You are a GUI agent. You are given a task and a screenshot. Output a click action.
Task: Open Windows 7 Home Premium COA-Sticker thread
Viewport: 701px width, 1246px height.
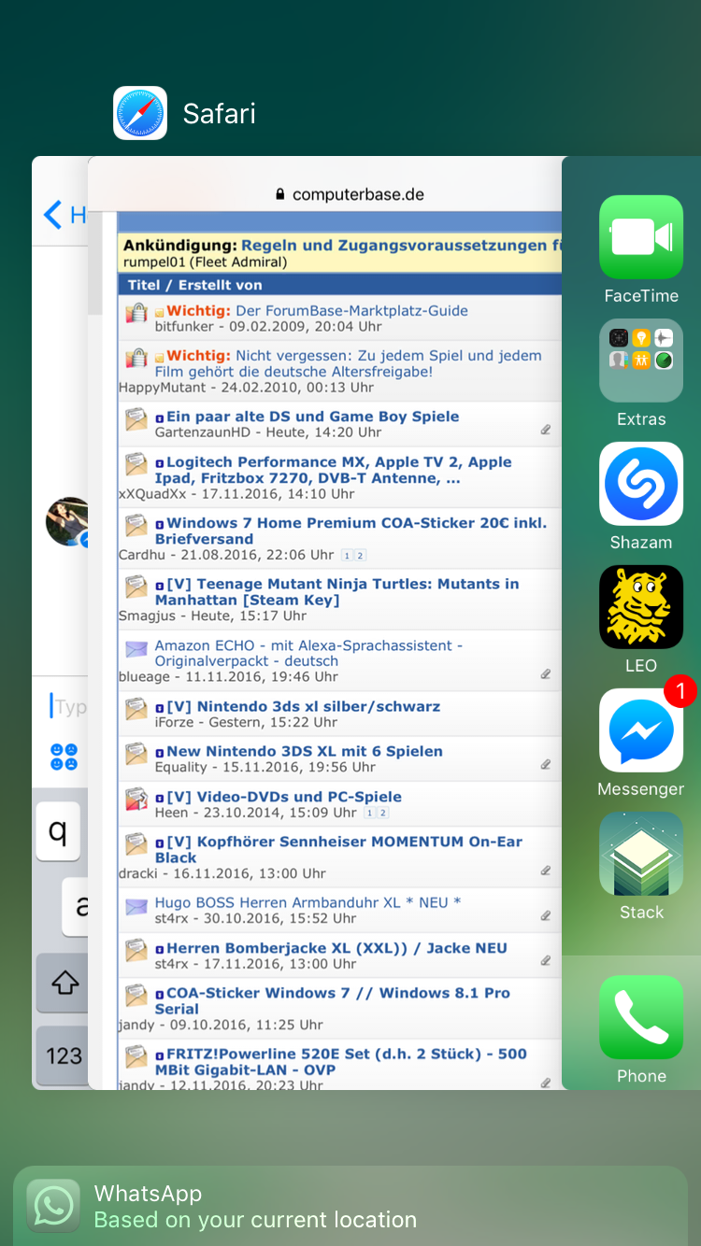coord(350,531)
